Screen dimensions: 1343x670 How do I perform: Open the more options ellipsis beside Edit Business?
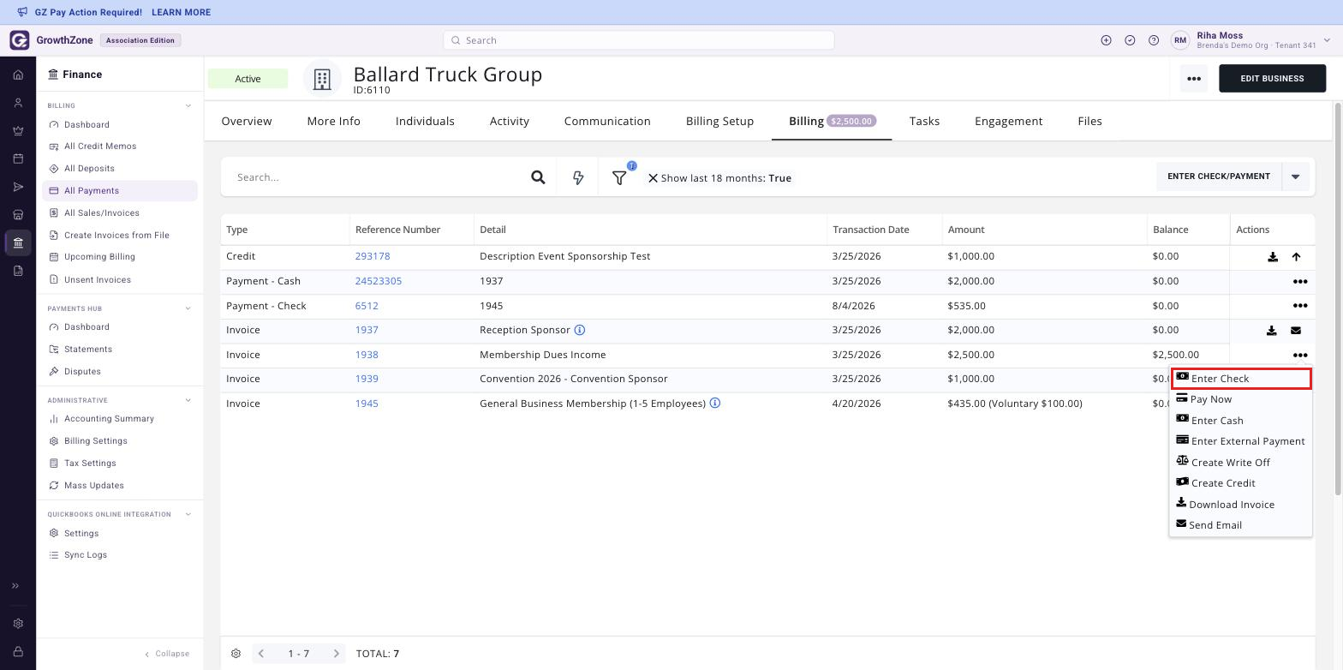point(1194,79)
